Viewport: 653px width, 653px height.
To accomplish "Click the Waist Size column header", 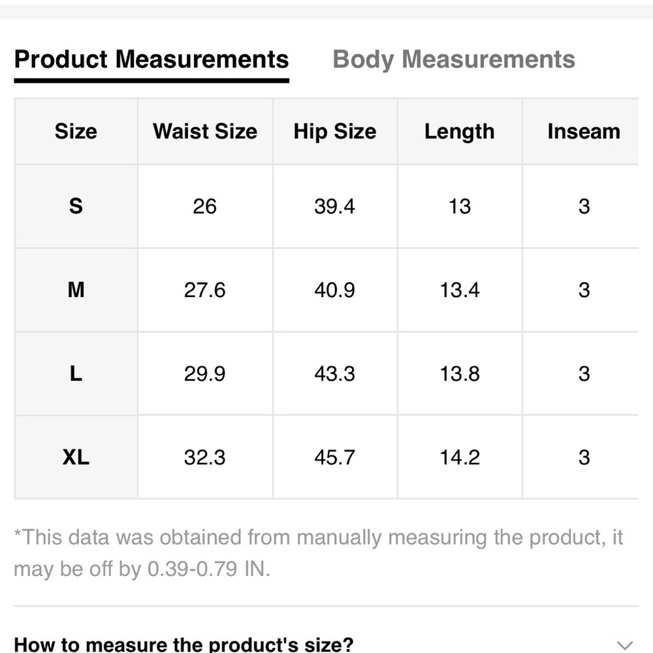I will click(x=205, y=132).
